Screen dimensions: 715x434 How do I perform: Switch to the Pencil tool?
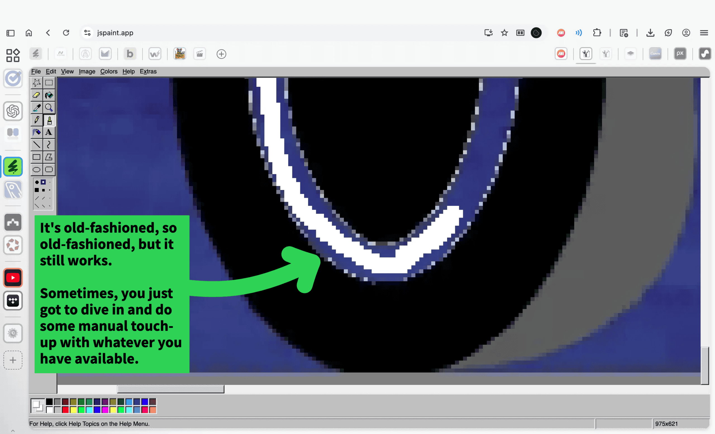[37, 120]
